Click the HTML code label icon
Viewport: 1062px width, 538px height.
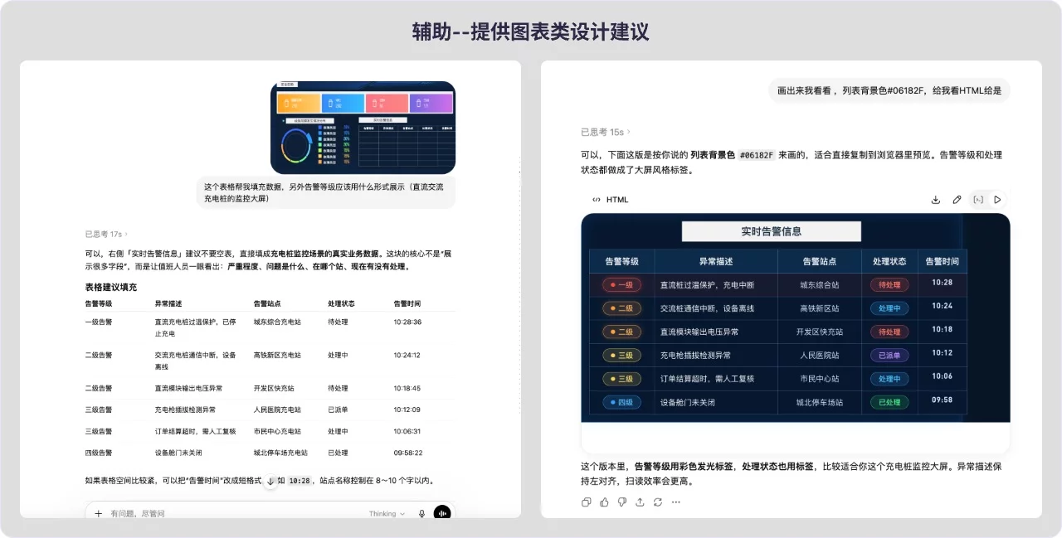[597, 200]
